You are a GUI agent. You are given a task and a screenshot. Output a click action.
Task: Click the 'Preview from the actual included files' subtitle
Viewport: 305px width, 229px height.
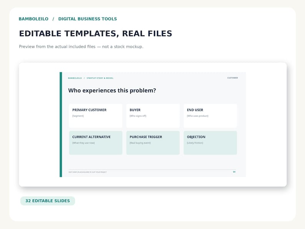click(81, 47)
